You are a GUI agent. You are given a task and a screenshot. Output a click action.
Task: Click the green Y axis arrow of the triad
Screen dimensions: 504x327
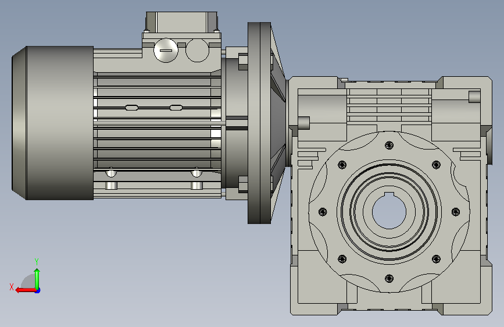(x=37, y=279)
